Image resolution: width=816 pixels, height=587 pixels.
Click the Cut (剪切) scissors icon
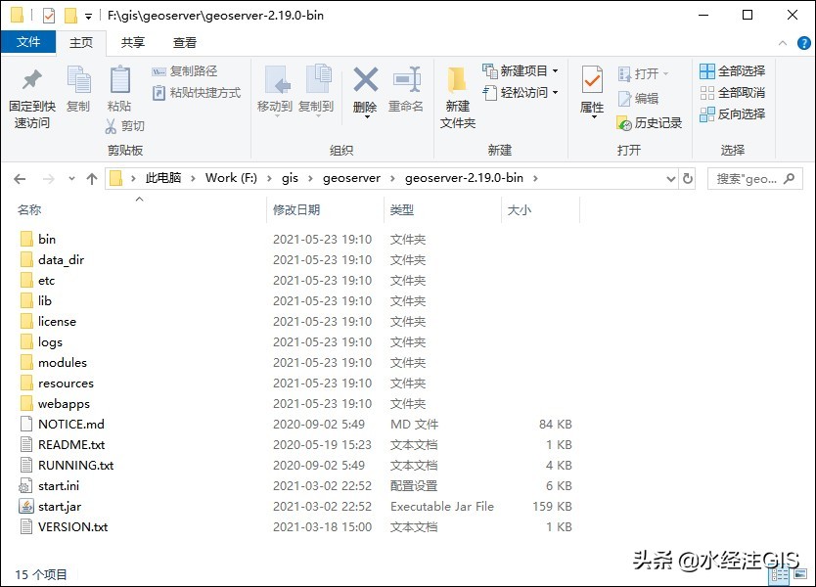tap(111, 126)
